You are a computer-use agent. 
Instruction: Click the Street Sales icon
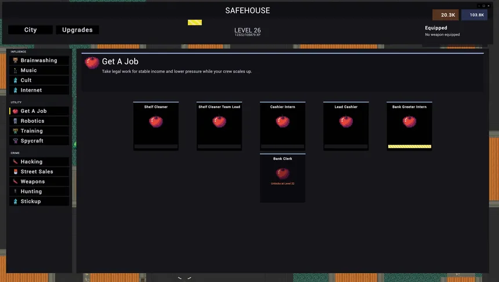pyautogui.click(x=15, y=171)
